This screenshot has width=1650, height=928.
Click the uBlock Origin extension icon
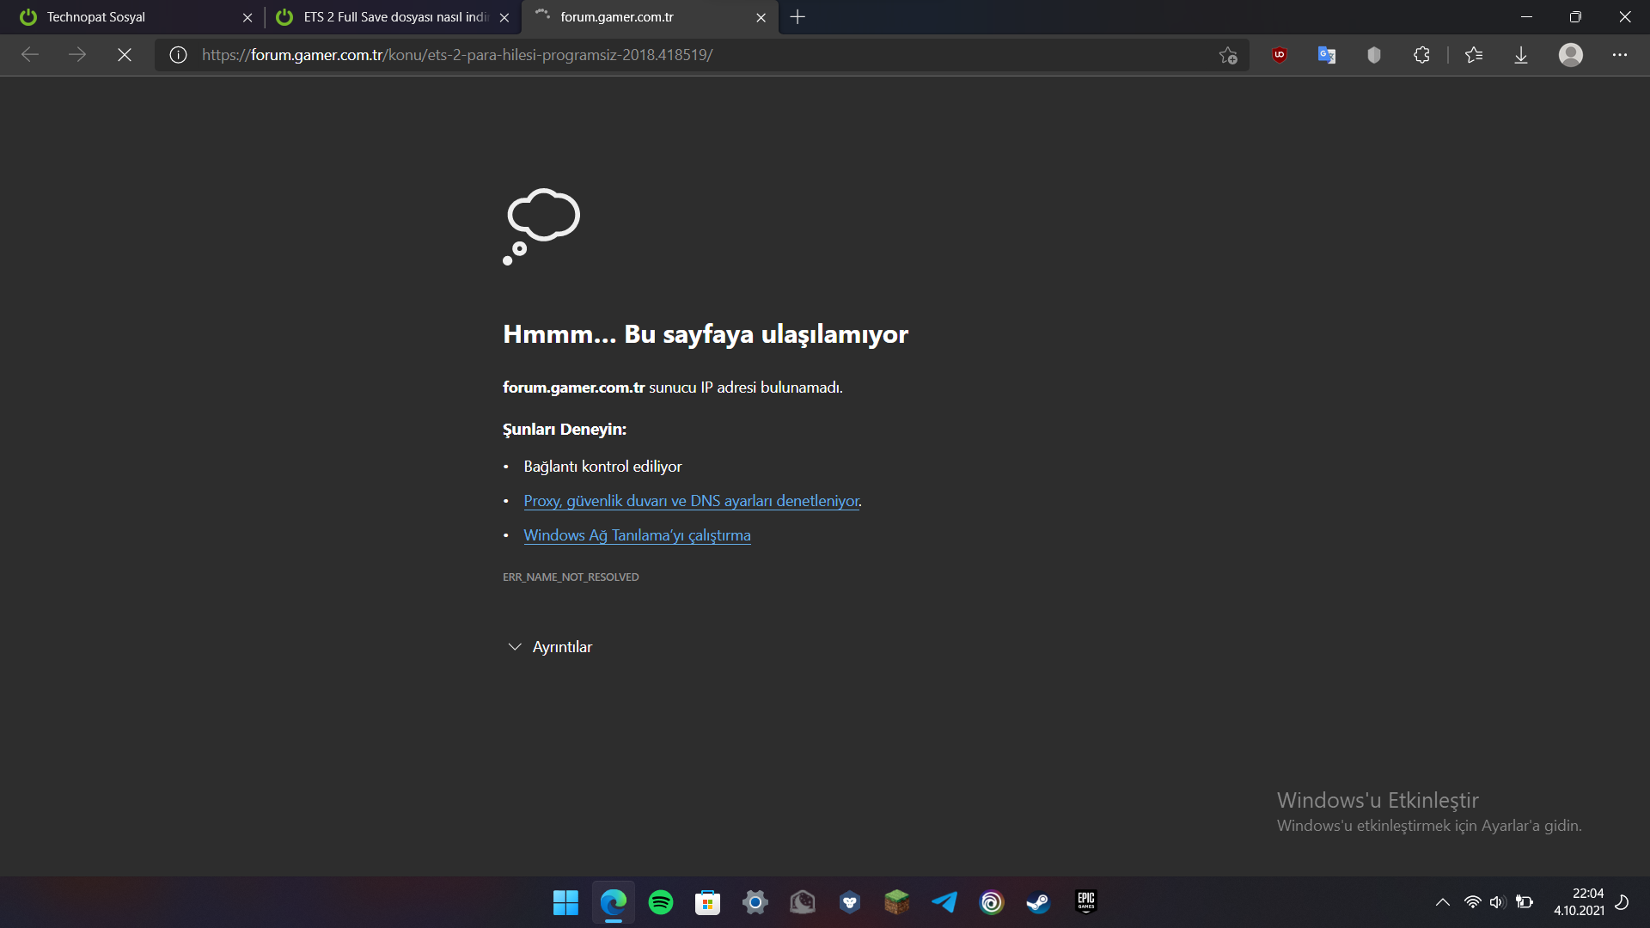click(1280, 55)
